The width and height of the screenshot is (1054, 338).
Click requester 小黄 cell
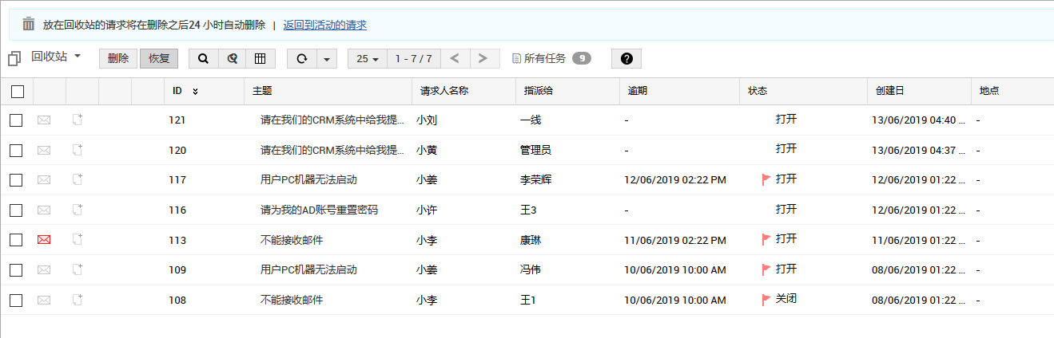click(427, 150)
